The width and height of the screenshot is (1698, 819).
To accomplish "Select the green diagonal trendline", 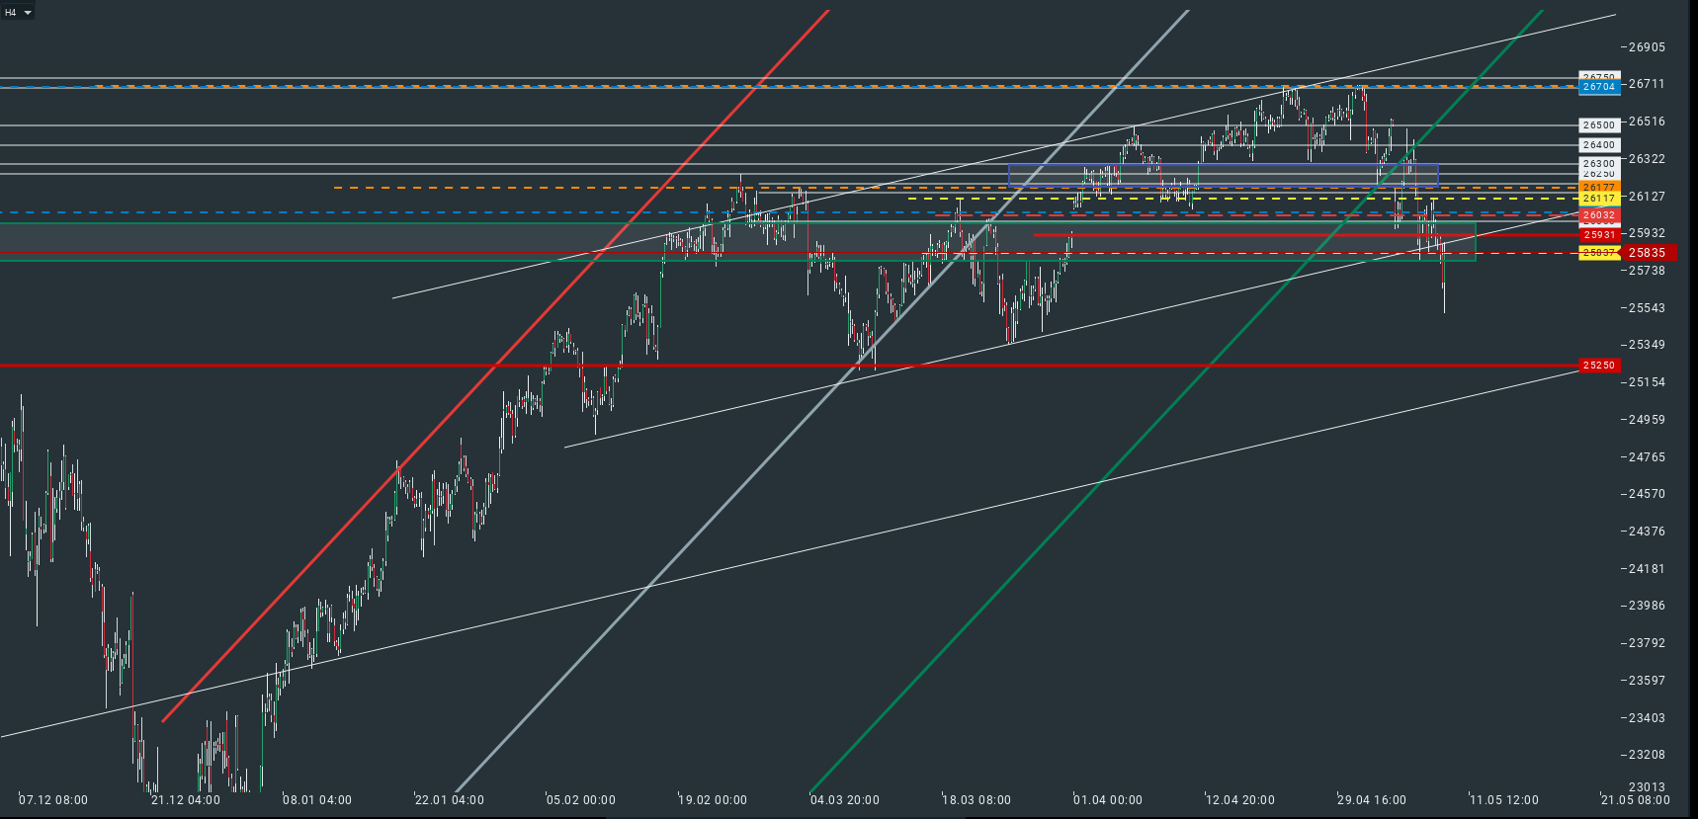I will [x=1176, y=400].
